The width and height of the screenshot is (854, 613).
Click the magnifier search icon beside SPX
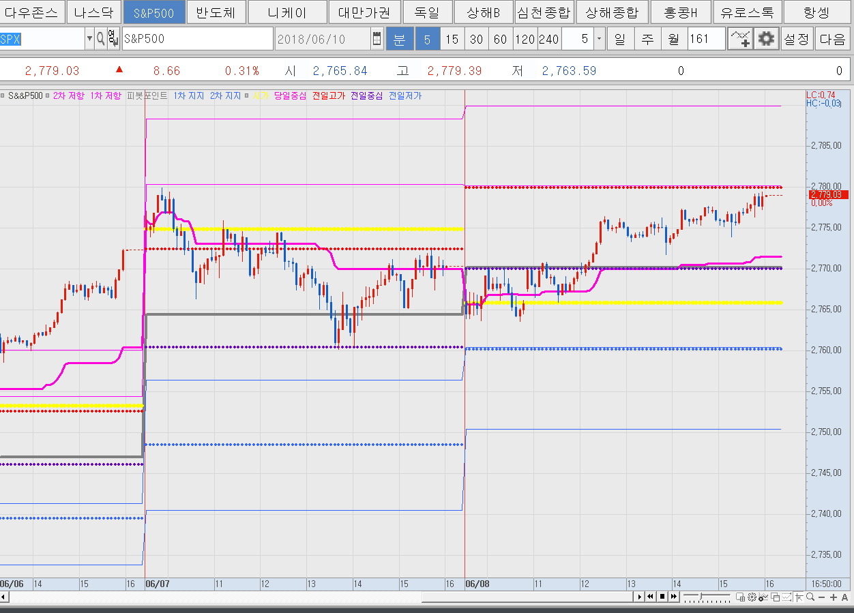100,40
